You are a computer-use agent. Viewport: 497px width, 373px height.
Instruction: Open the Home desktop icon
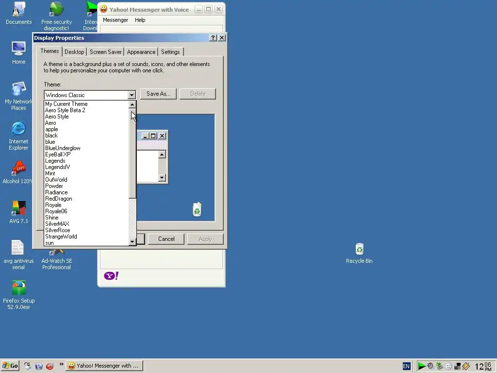tap(18, 52)
